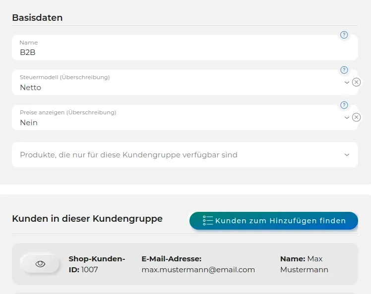Click the Basisdaten section heading
Image resolution: width=371 pixels, height=294 pixels.
pos(37,18)
